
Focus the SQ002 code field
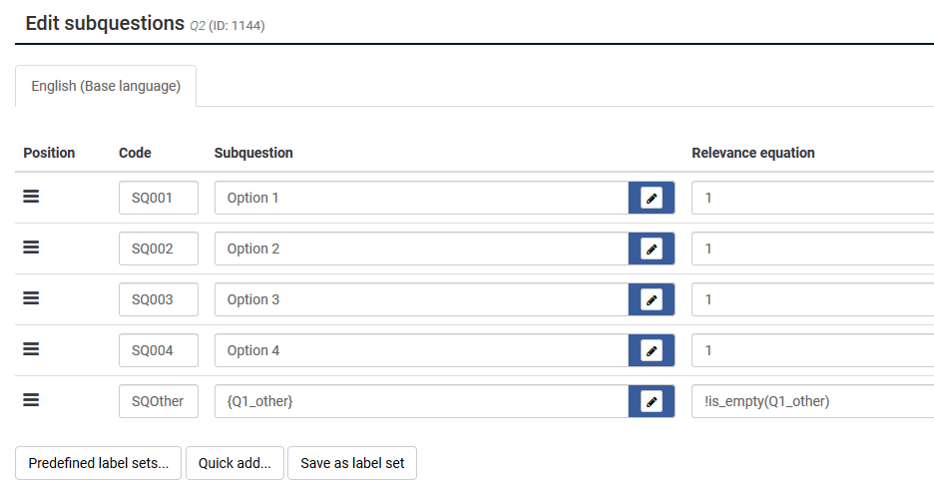pos(159,249)
